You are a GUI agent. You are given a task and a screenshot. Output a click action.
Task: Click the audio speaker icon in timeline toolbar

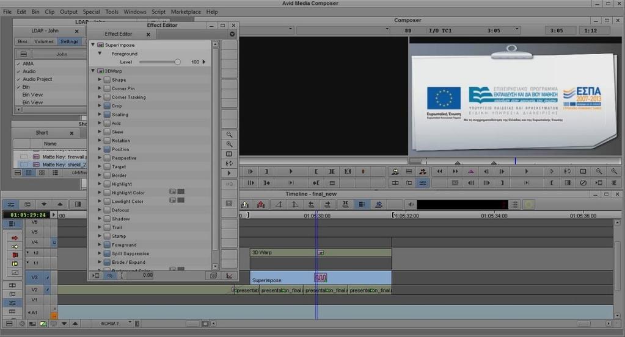point(411,204)
